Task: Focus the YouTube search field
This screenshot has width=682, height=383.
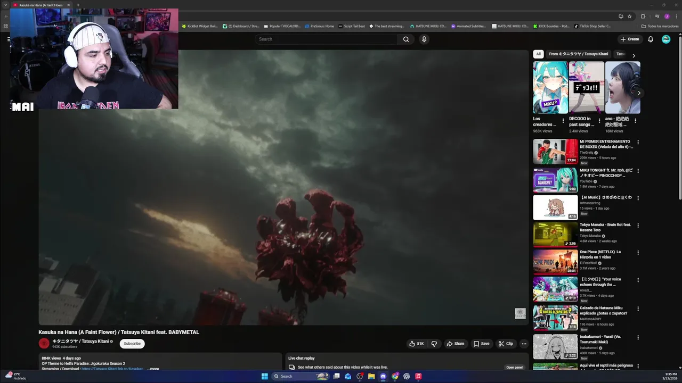Action: tap(326, 39)
